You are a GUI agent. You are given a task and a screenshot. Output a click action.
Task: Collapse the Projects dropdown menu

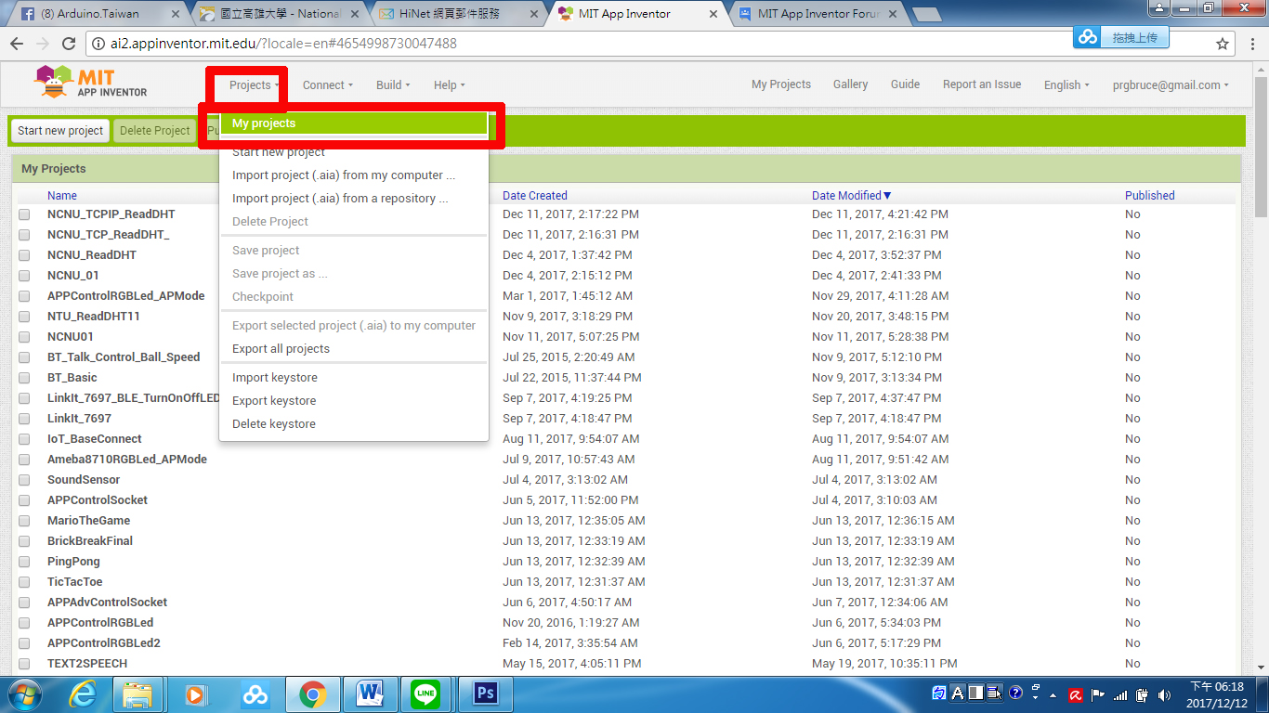[254, 85]
